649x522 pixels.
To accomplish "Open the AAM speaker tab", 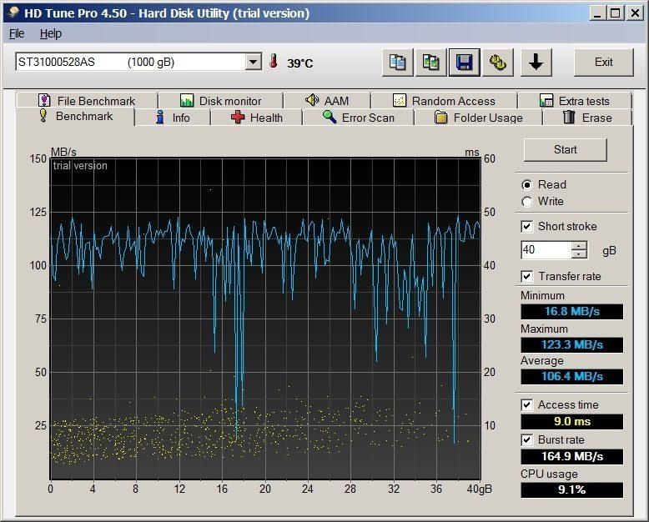I will coord(327,101).
